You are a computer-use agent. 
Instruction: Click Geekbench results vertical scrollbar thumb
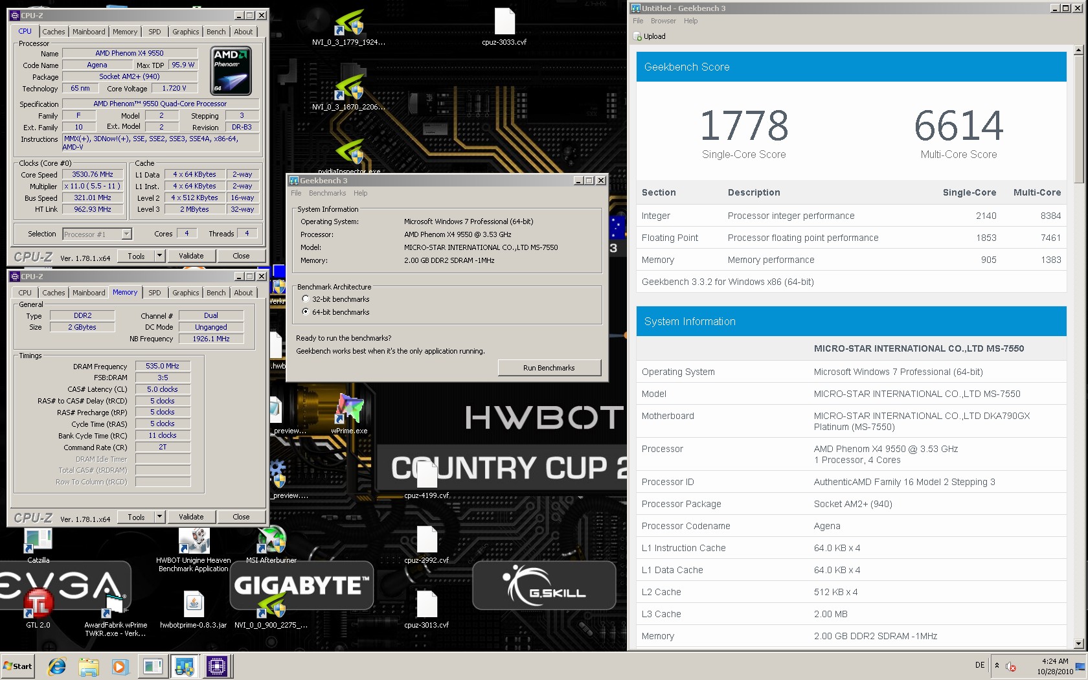1078,119
